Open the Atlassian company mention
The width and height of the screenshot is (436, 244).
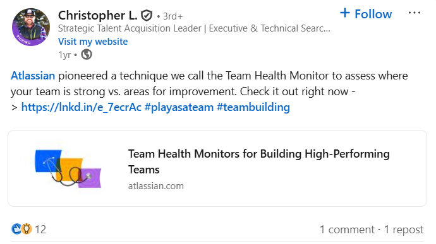pyautogui.click(x=33, y=76)
